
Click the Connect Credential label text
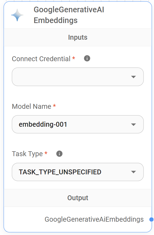point(41,59)
